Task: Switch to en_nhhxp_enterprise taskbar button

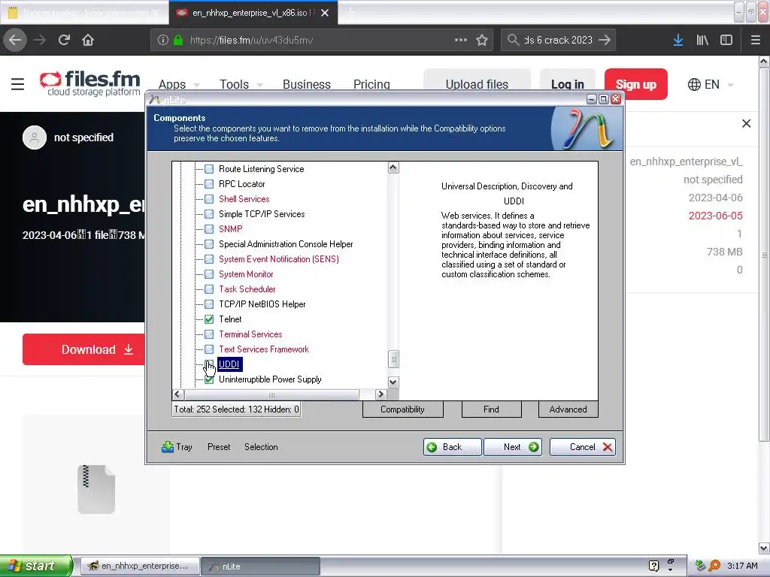Action: [x=139, y=566]
